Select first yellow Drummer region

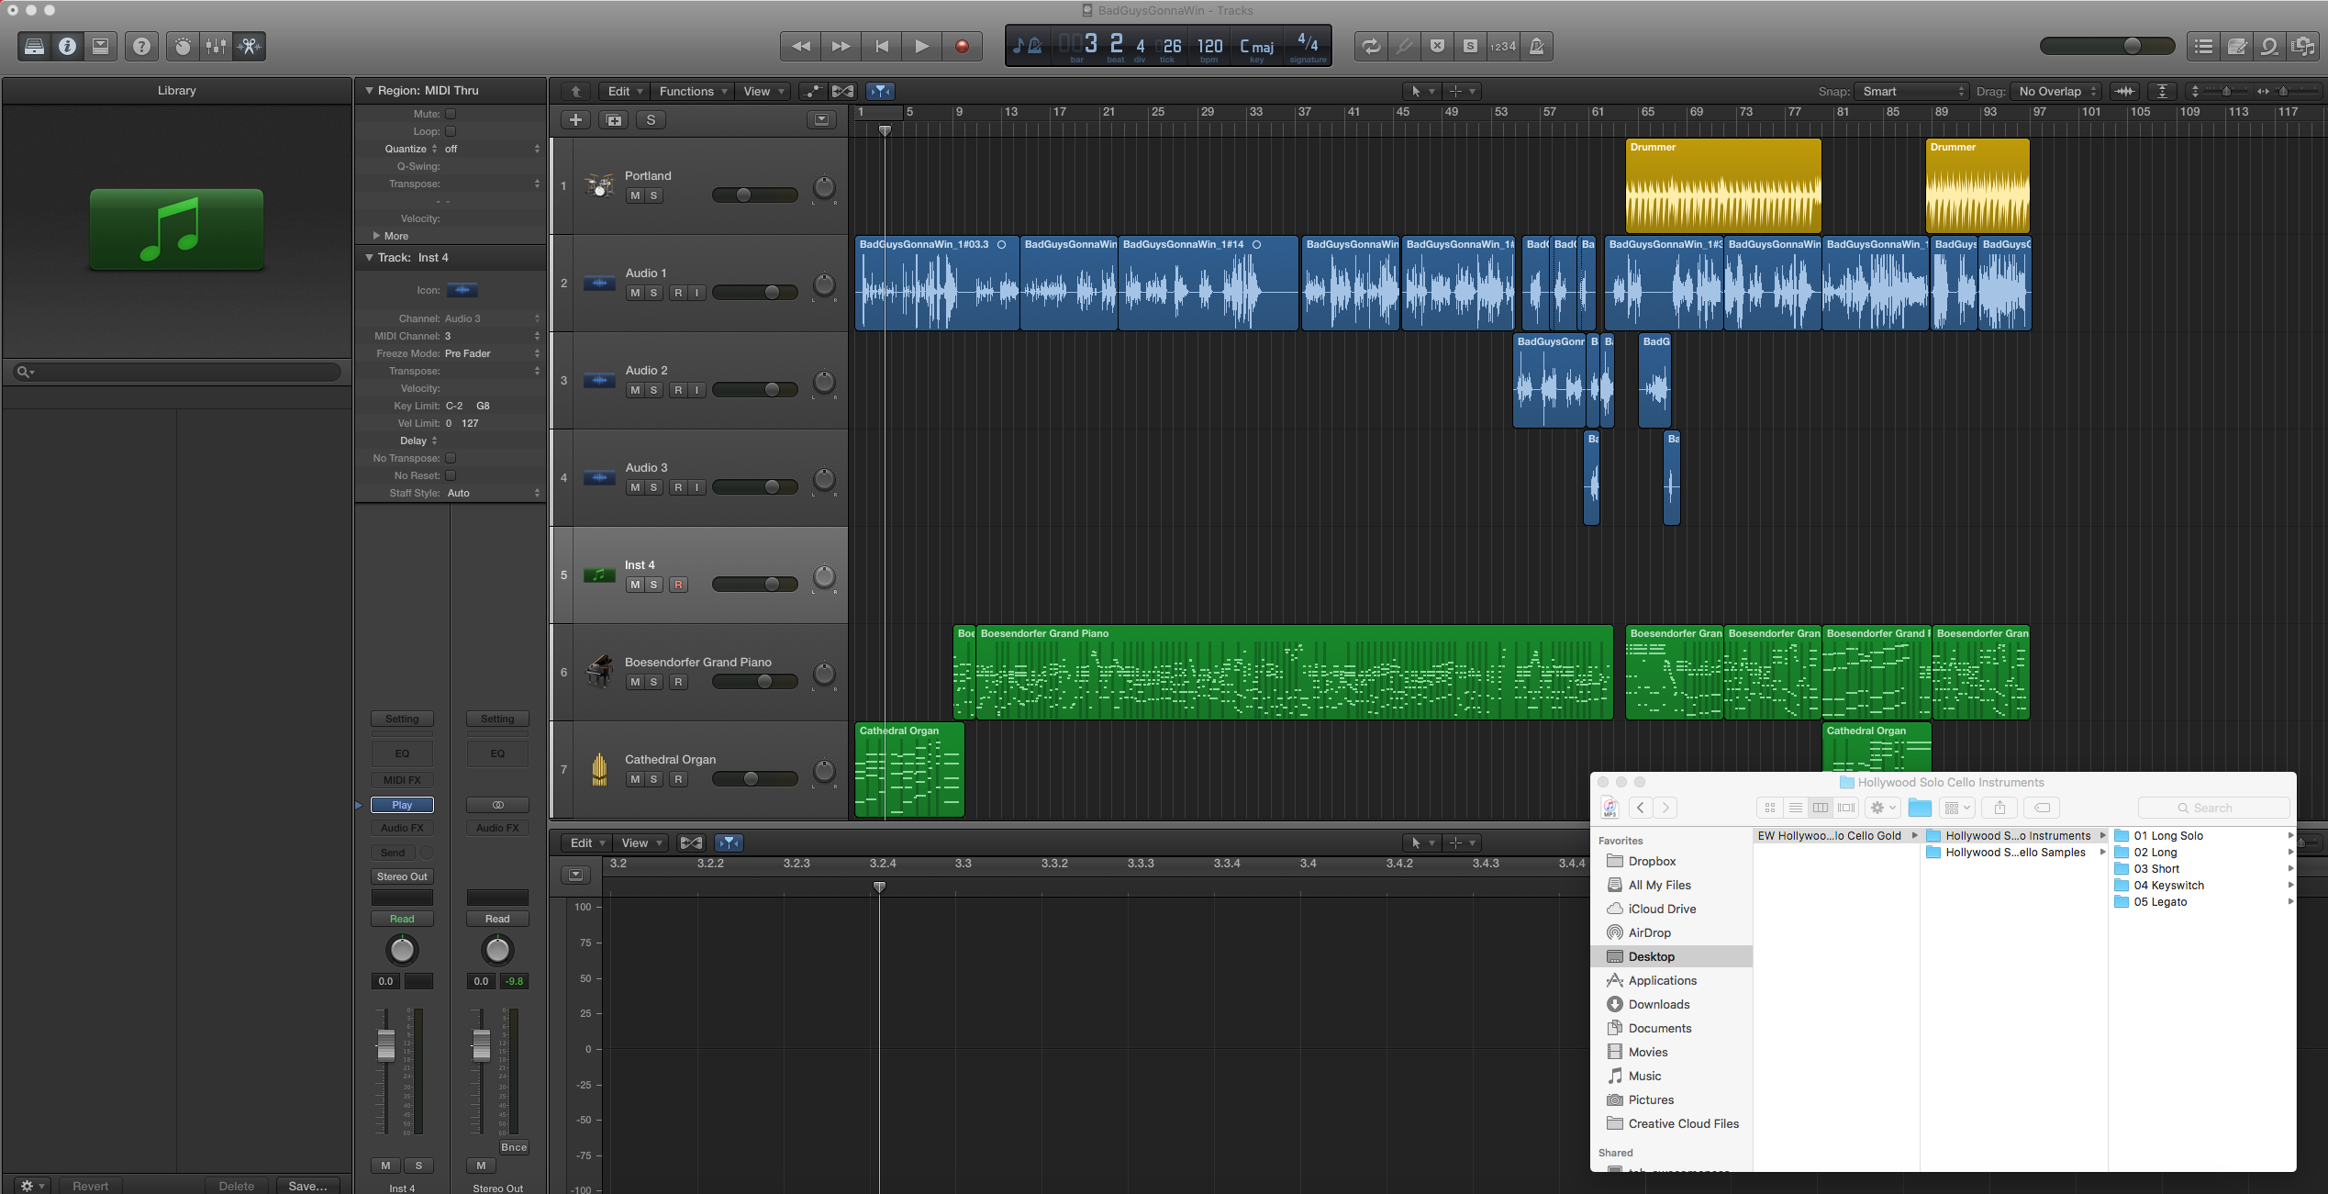(x=1723, y=186)
